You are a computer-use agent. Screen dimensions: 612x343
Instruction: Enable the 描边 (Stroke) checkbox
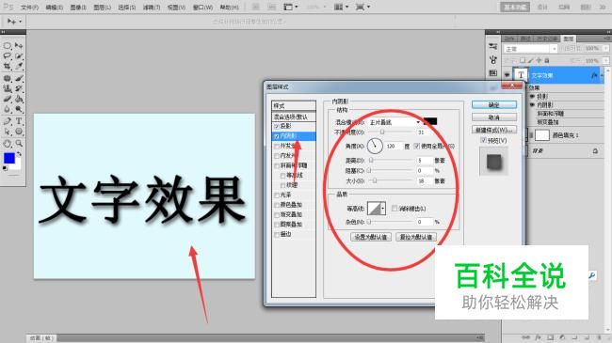click(277, 235)
